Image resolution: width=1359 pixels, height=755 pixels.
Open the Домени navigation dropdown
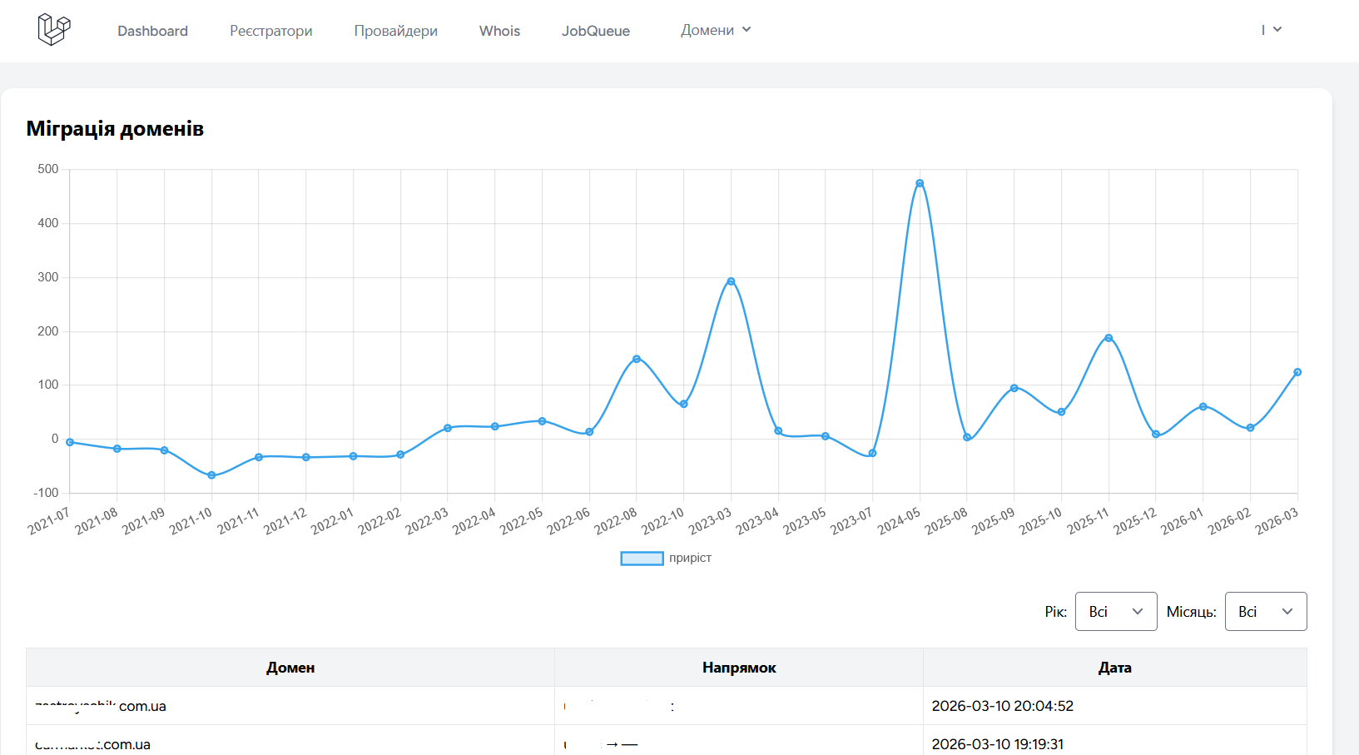[715, 30]
